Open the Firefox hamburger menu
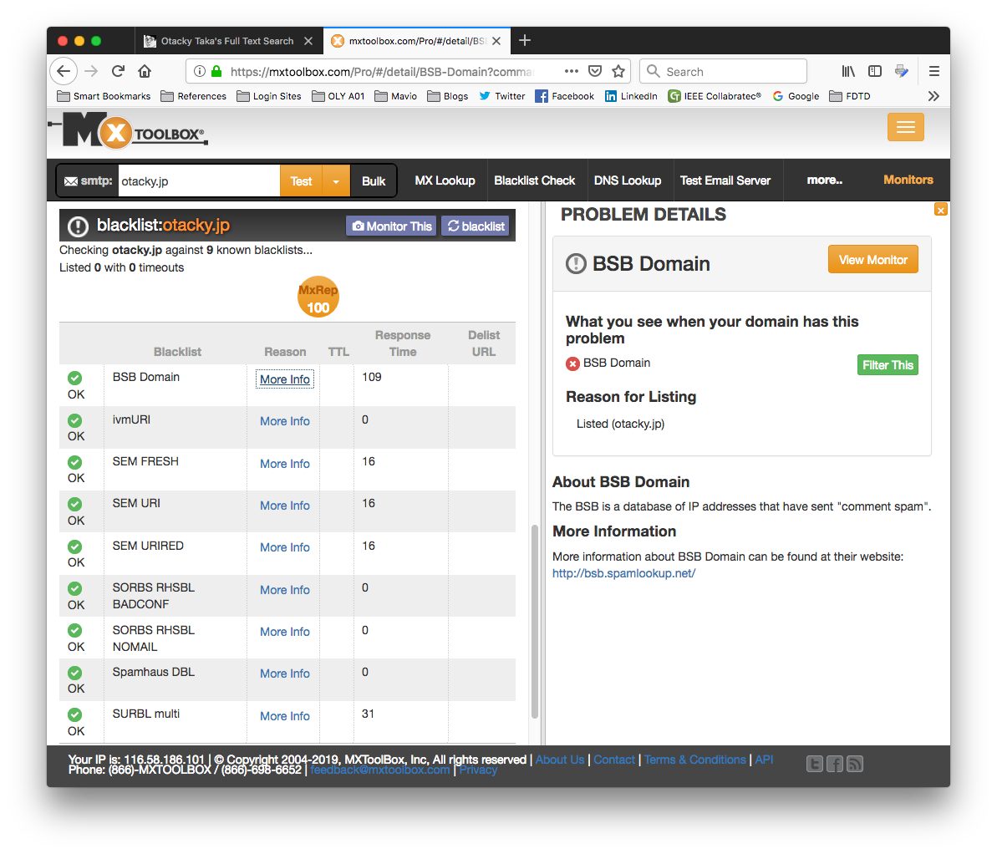Viewport: 997px width, 854px height. (934, 71)
